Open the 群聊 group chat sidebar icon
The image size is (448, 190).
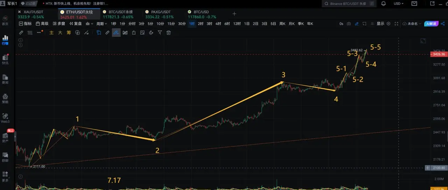(x=5, y=157)
